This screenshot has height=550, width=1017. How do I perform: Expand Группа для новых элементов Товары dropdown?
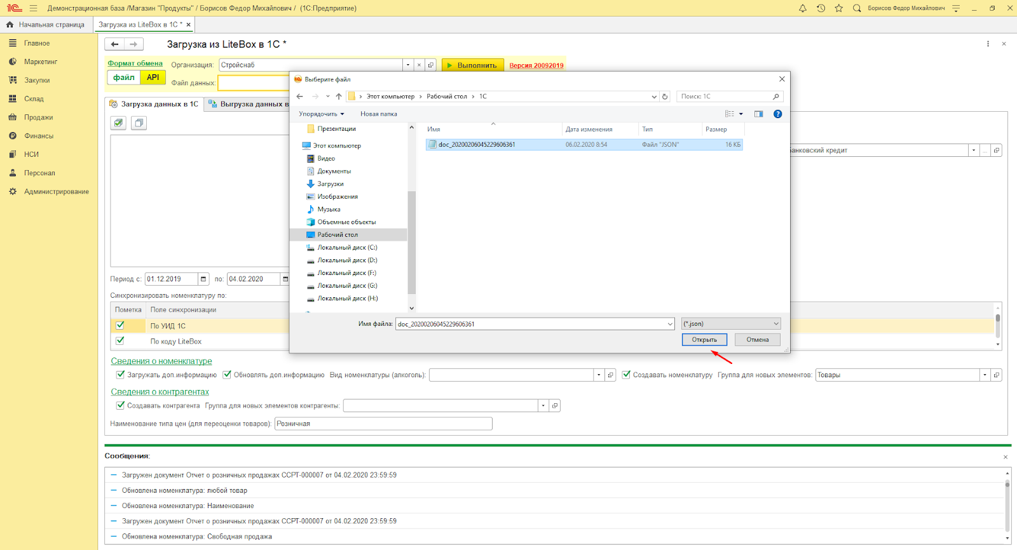pyautogui.click(x=985, y=375)
